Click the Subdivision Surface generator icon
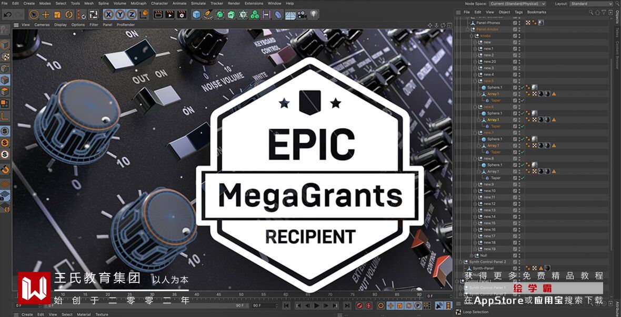The image size is (621, 317). pos(220,15)
